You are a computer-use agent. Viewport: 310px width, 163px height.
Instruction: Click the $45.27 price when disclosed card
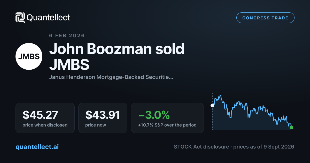click(45, 118)
